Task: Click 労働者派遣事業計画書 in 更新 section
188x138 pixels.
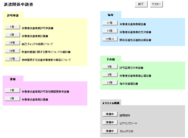Action: coord(35,99)
